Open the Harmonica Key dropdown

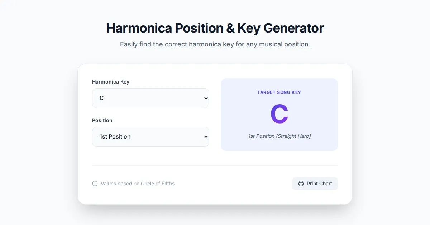(x=150, y=98)
